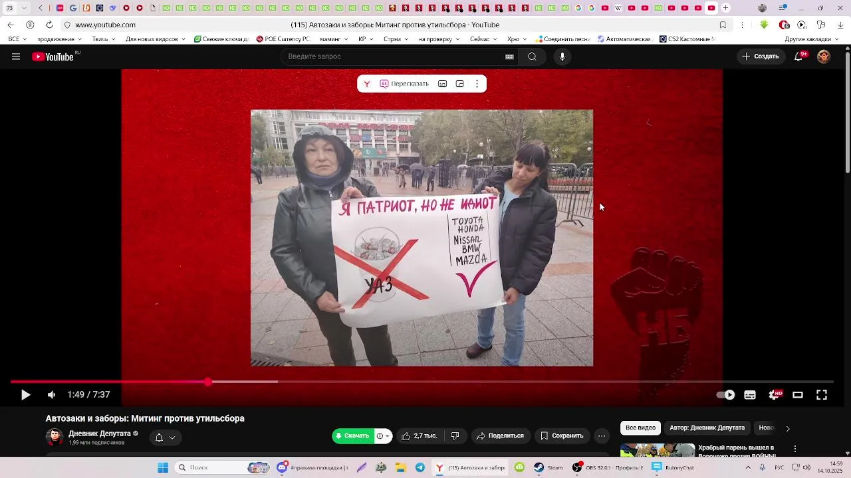The height and width of the screenshot is (478, 851).
Task: Open the on-screen keyboard icon in search box
Action: pyautogui.click(x=509, y=56)
